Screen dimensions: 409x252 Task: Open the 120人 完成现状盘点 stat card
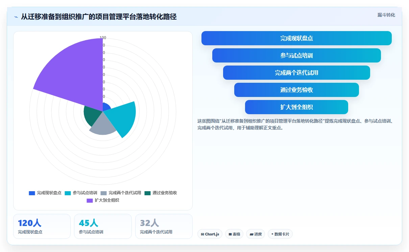point(42,226)
